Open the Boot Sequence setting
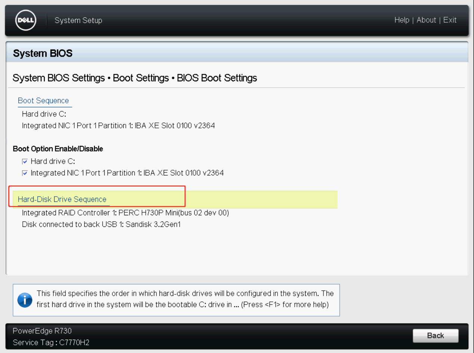The height and width of the screenshot is (353, 474). click(43, 101)
